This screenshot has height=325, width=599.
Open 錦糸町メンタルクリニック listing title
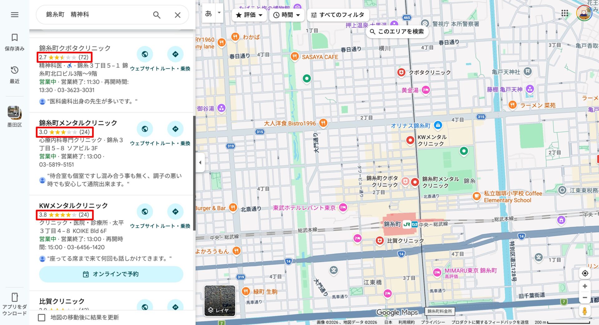click(x=78, y=123)
